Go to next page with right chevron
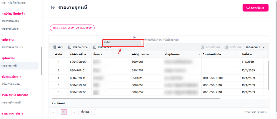This screenshot has height=119, width=277. [x=69, y=112]
